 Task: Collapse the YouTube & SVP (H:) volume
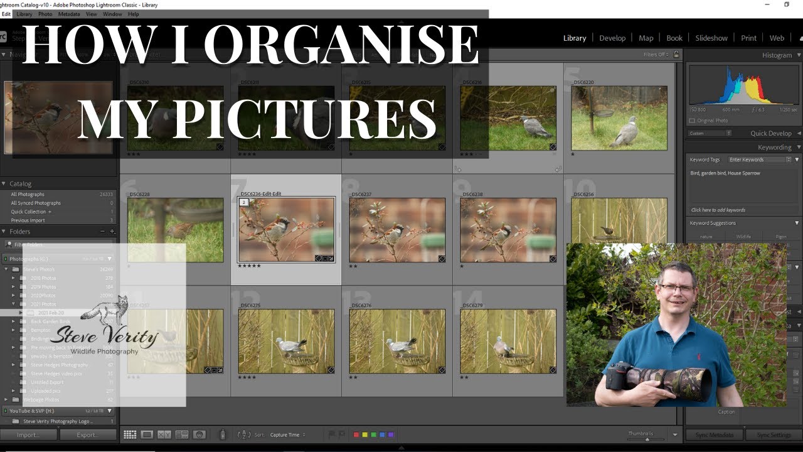[110, 411]
